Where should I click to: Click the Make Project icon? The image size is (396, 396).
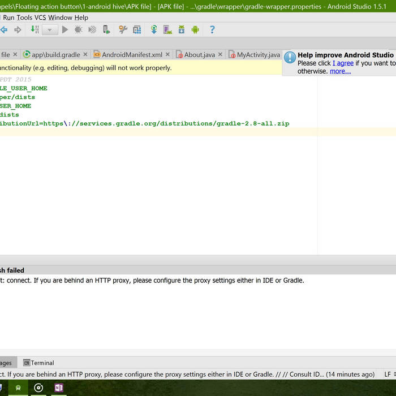pos(35,29)
